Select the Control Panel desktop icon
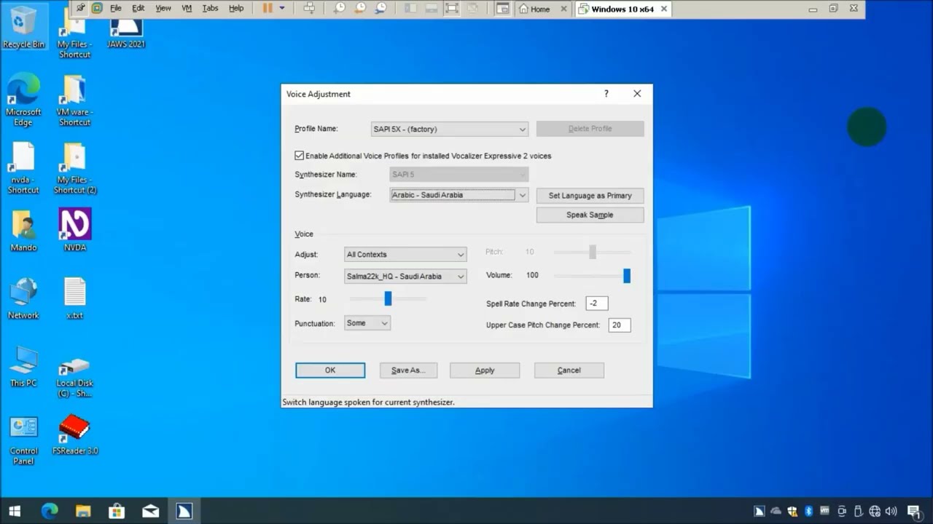 coord(23,440)
